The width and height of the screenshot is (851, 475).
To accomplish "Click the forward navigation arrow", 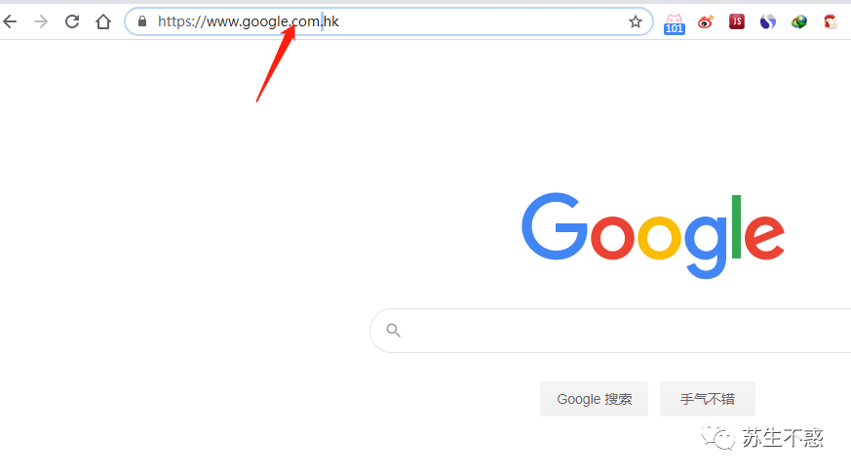I will tap(41, 21).
